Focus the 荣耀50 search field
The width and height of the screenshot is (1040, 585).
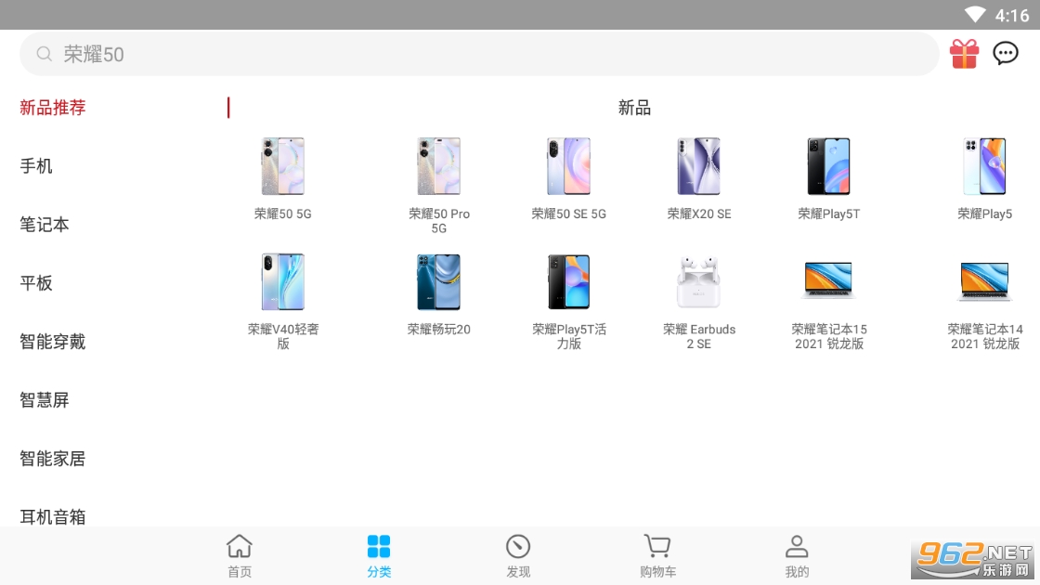[x=479, y=54]
